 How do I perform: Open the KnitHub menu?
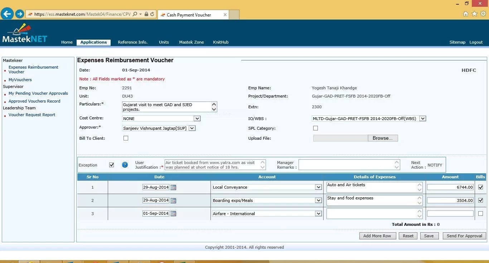tap(221, 42)
